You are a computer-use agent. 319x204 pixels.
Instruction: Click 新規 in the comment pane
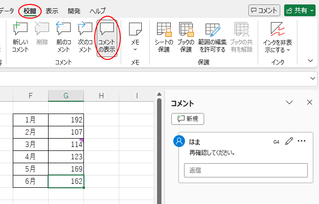(x=187, y=119)
